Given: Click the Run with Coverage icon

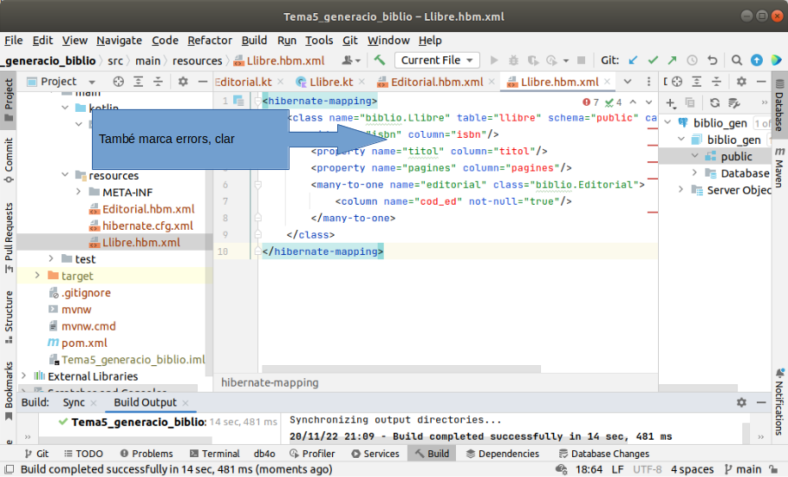Looking at the screenshot, I should tap(533, 61).
